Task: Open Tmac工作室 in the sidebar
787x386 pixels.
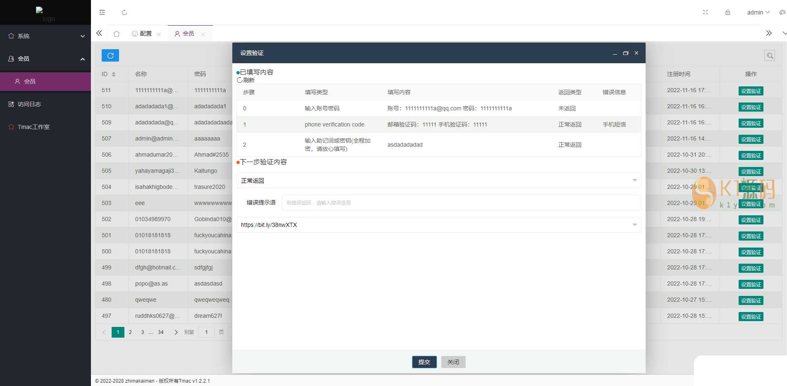Action: pos(45,127)
